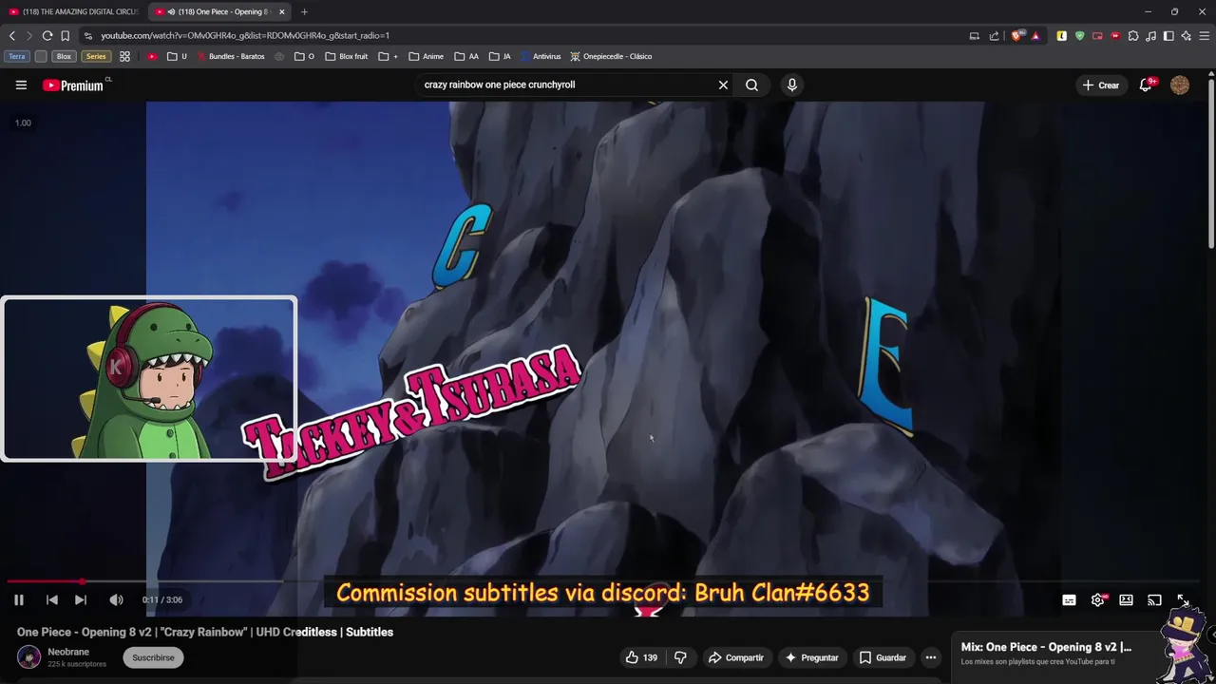Start voice search with microphone
The width and height of the screenshot is (1216, 684).
coord(792,85)
